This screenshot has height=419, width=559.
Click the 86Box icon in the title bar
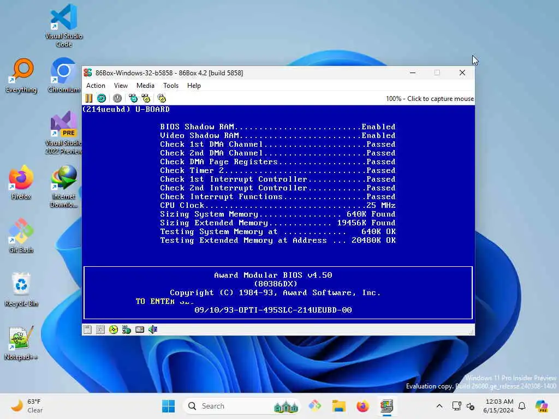click(88, 73)
